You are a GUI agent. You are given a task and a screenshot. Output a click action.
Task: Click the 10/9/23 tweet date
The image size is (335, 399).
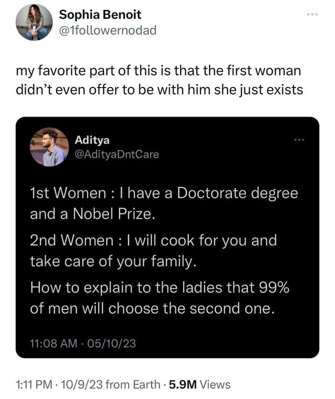(82, 384)
